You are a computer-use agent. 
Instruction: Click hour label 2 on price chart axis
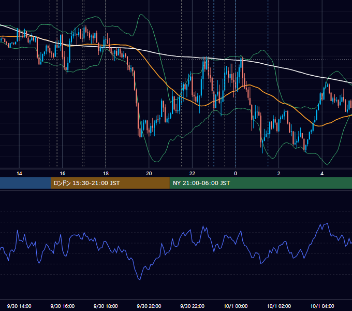279,174
